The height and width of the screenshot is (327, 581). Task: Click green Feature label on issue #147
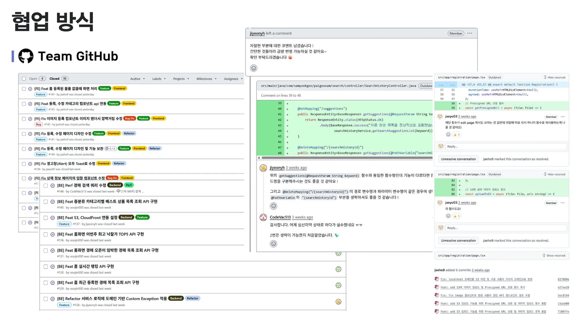tap(105, 89)
